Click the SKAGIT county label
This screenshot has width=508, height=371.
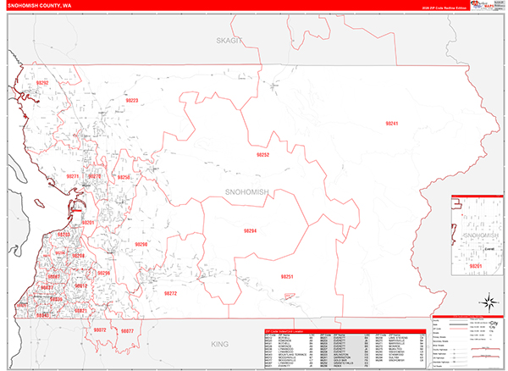pos(229,41)
